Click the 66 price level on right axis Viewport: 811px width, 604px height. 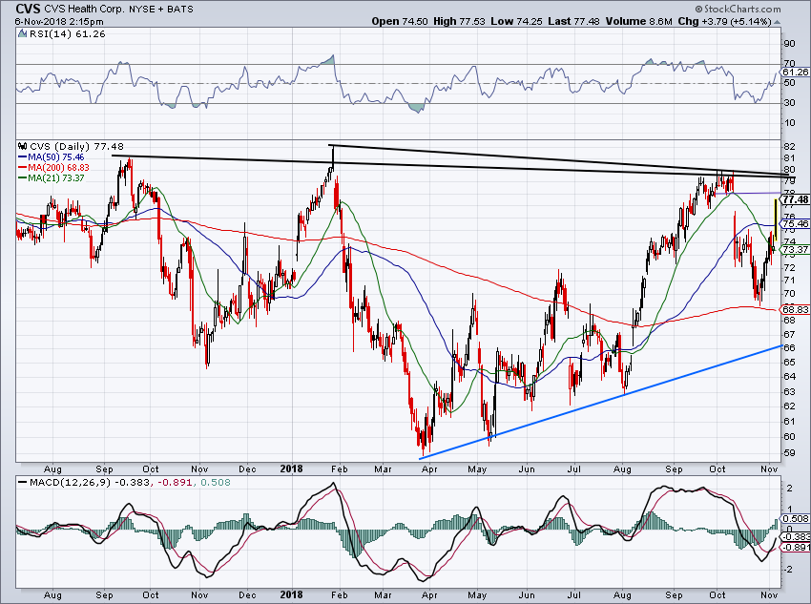click(x=790, y=348)
